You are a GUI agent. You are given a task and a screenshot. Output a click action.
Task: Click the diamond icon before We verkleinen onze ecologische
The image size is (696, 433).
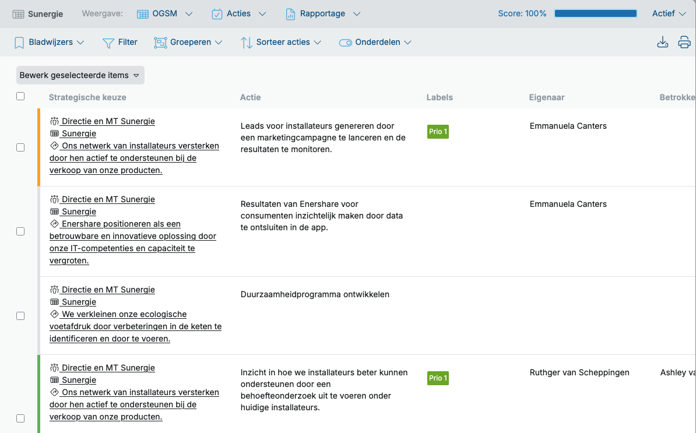(54, 314)
